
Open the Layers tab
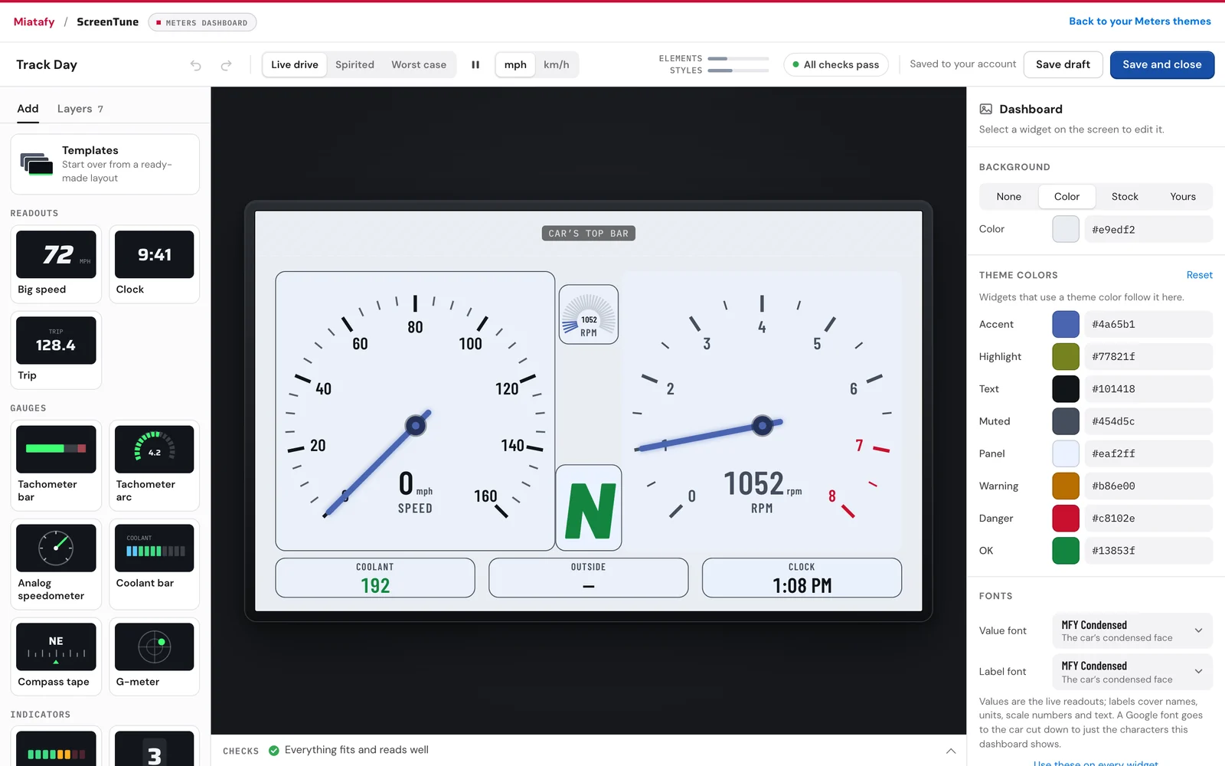[80, 109]
